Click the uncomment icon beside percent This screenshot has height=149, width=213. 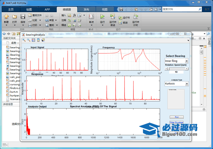click(74, 20)
